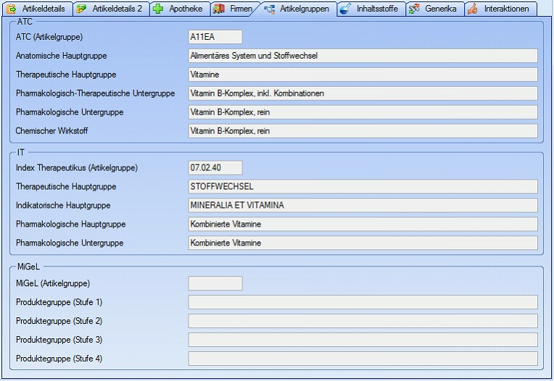
Task: Select the Index Therapeutikus field 07.02.40
Action: tap(215, 168)
